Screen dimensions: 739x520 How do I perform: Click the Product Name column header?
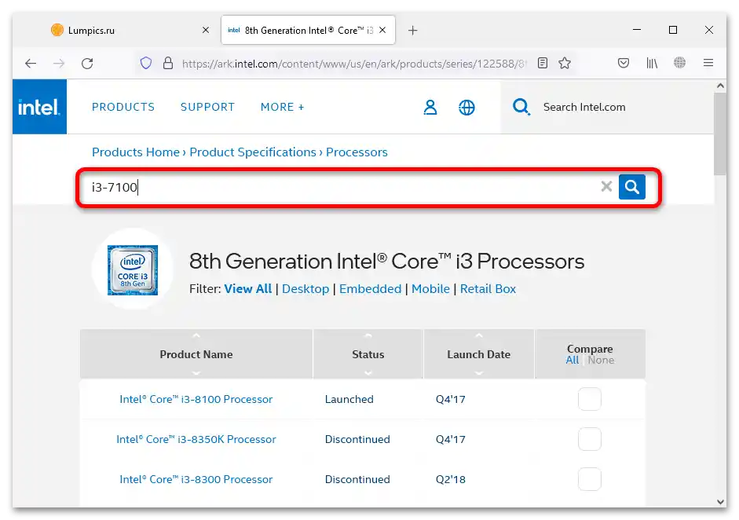(196, 354)
